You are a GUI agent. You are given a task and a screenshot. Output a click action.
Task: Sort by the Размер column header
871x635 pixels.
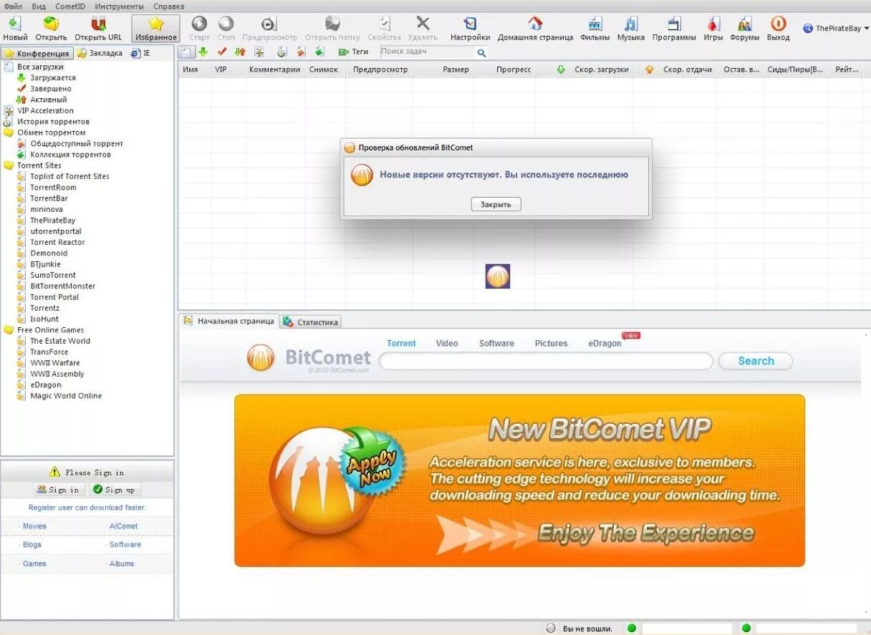[456, 69]
